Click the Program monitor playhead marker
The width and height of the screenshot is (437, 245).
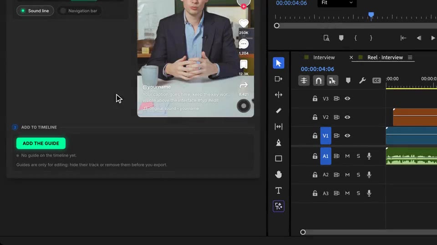(x=371, y=15)
